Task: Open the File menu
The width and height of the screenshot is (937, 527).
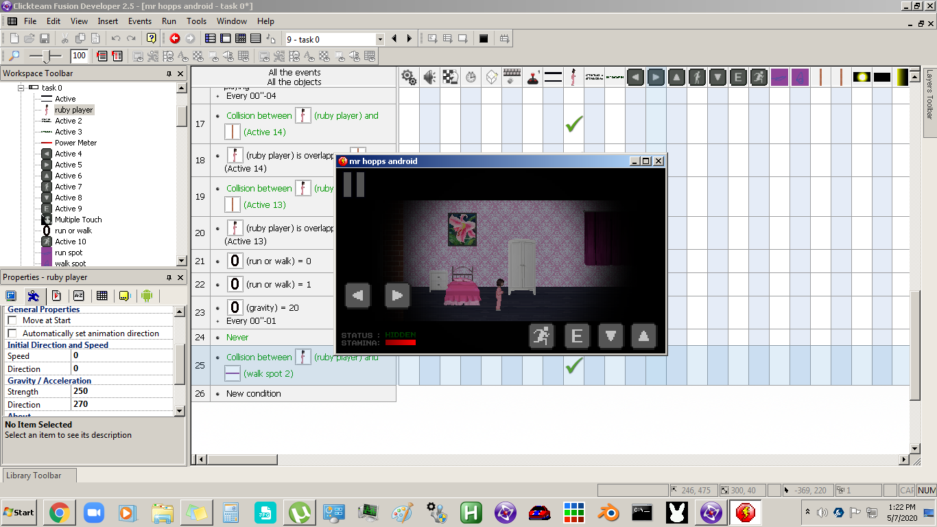Action: (30, 21)
